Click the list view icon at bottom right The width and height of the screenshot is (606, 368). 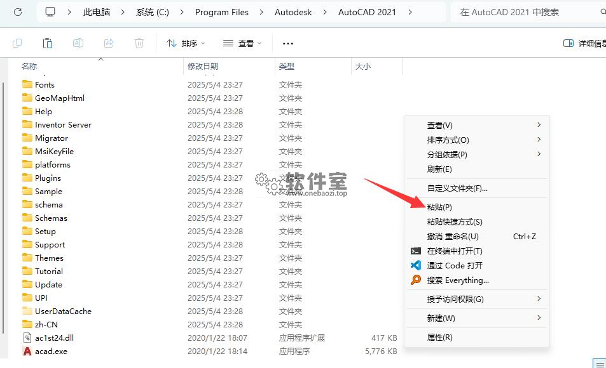pos(600,364)
